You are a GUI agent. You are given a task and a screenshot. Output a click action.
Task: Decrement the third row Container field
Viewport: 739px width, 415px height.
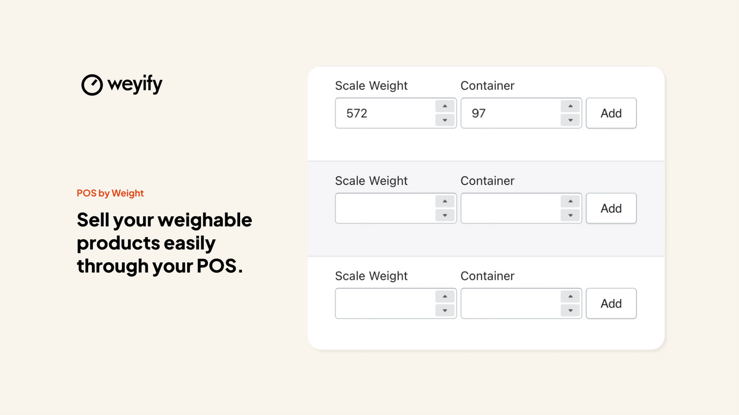pyautogui.click(x=570, y=311)
